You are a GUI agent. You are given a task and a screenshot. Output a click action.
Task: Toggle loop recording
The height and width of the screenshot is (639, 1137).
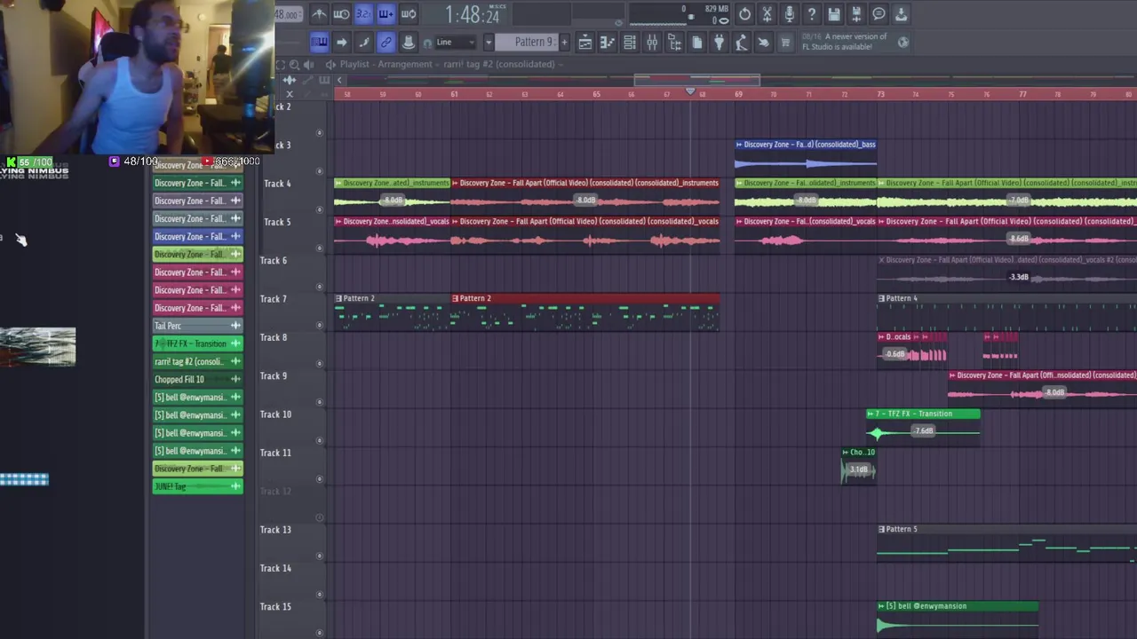pyautogui.click(x=409, y=14)
